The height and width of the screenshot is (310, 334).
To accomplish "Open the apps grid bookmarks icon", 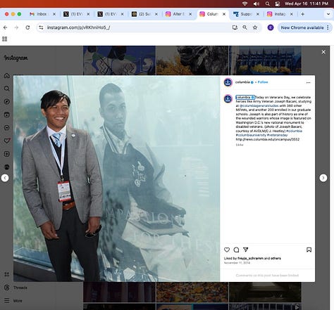I will [4, 39].
